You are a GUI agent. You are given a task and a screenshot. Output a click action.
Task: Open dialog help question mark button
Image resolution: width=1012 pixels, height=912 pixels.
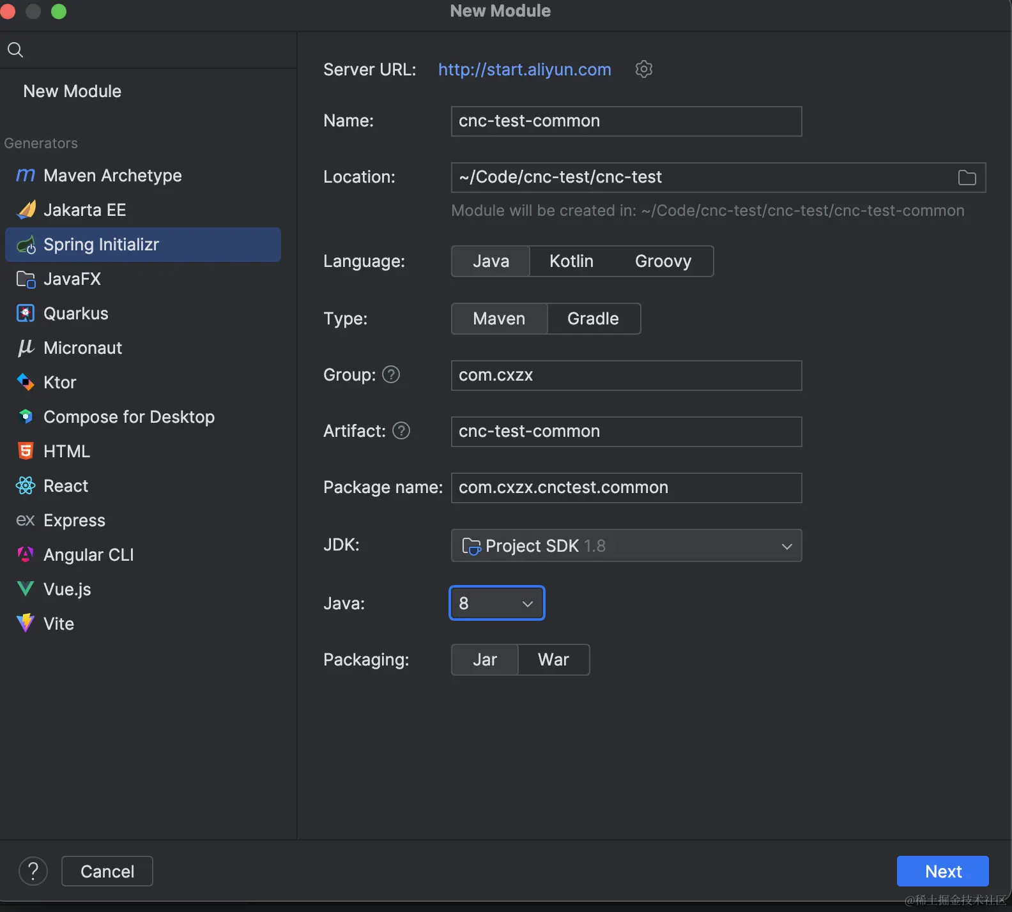pos(33,871)
